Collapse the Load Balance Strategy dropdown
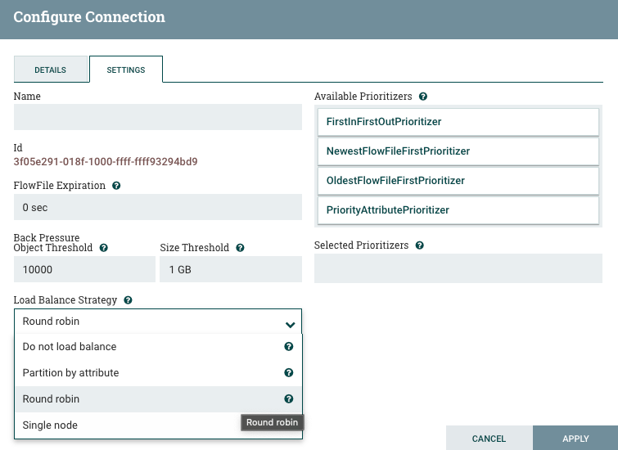618x450 pixels. 290,322
